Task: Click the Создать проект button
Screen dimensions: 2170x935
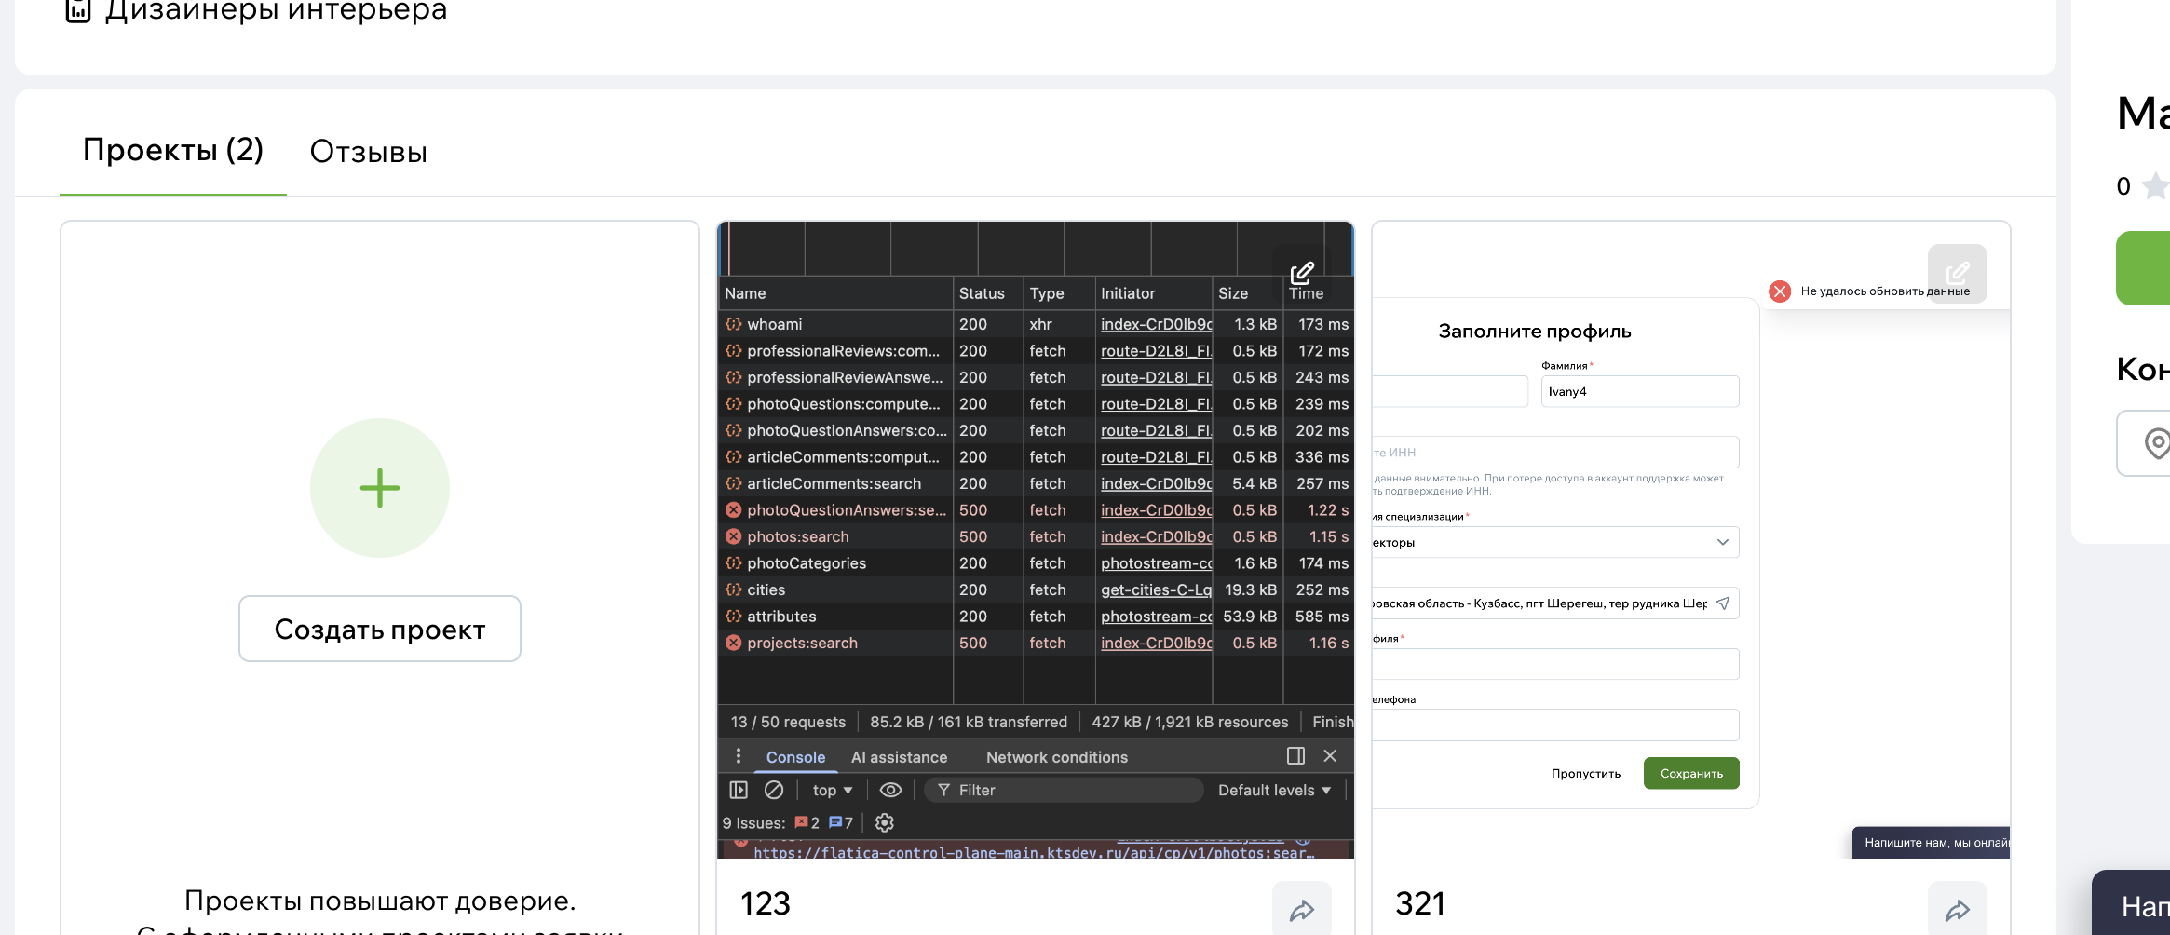Action: (x=380, y=630)
